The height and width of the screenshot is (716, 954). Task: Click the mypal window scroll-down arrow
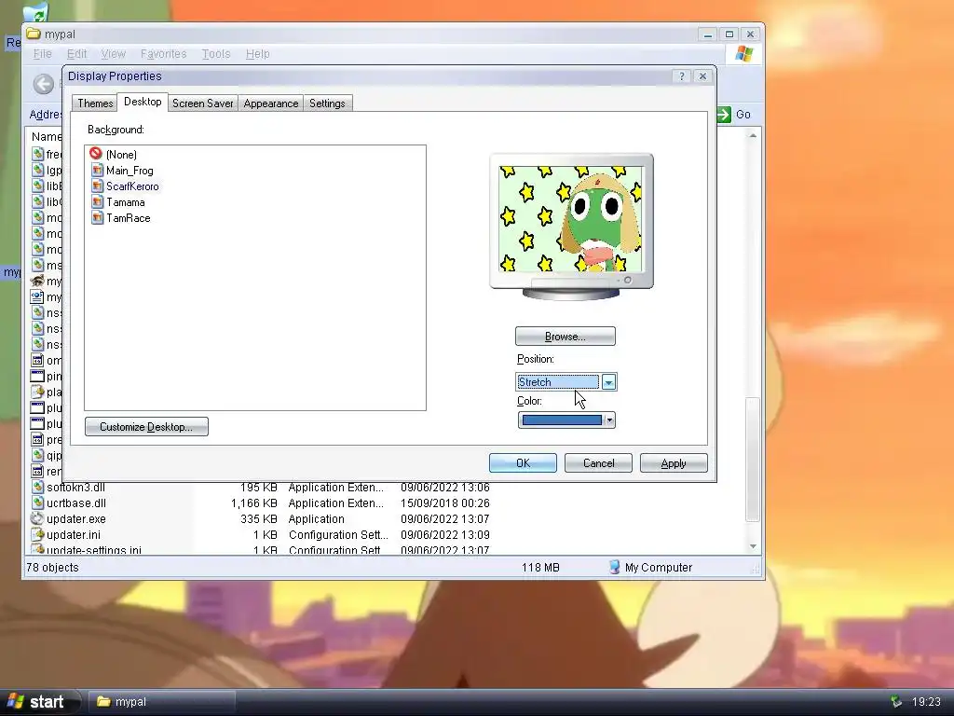coord(753,546)
